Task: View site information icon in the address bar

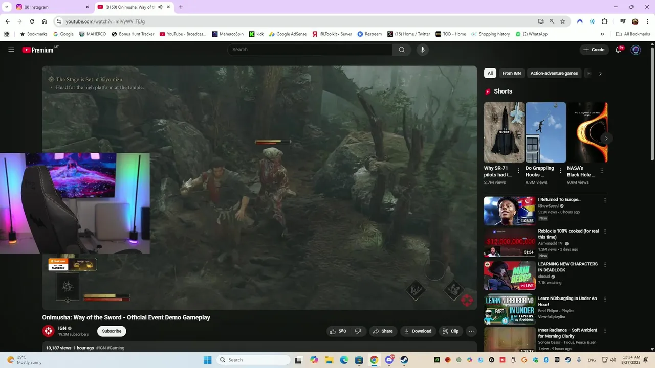Action: (x=59, y=21)
